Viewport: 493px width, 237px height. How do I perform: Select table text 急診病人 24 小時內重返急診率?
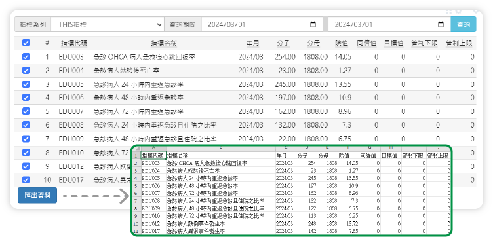click(138, 84)
